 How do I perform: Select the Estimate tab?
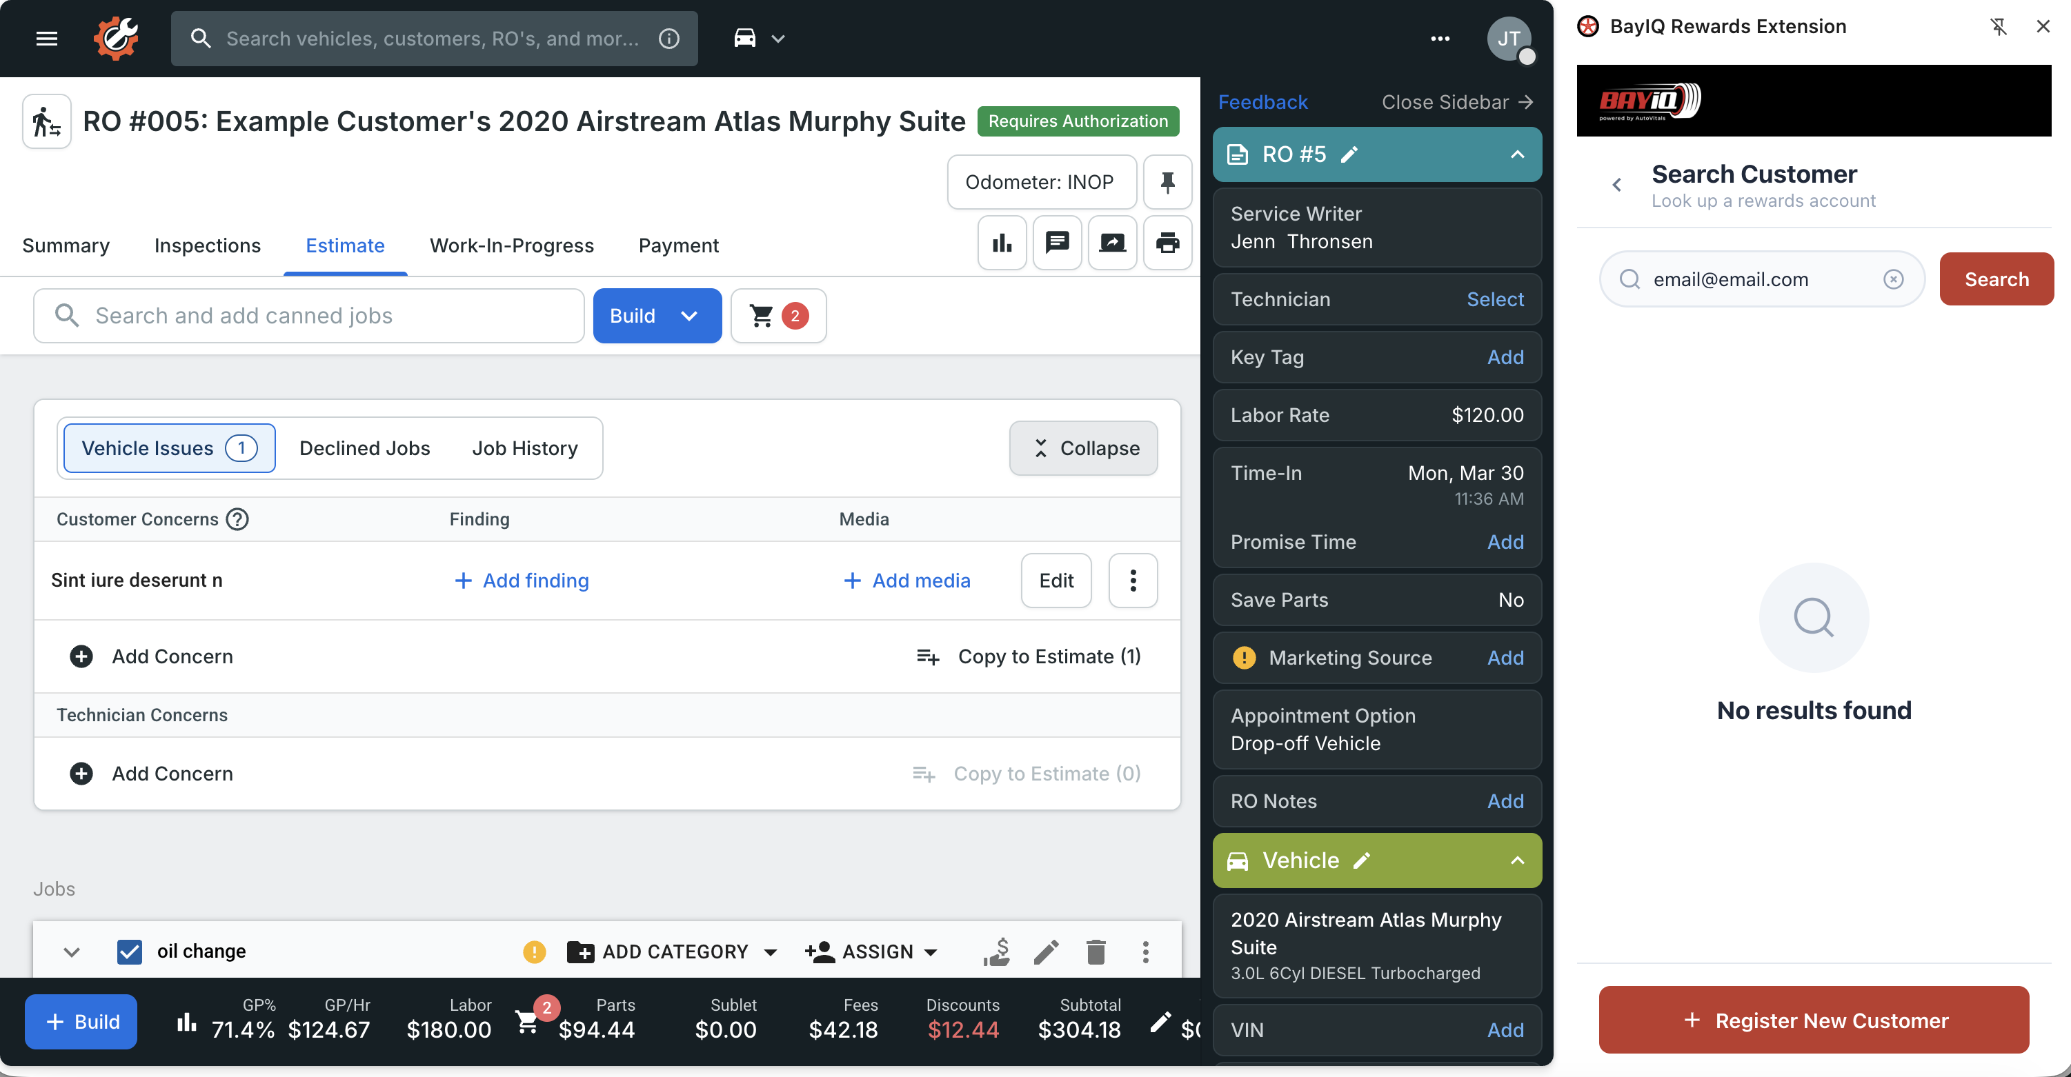[345, 245]
